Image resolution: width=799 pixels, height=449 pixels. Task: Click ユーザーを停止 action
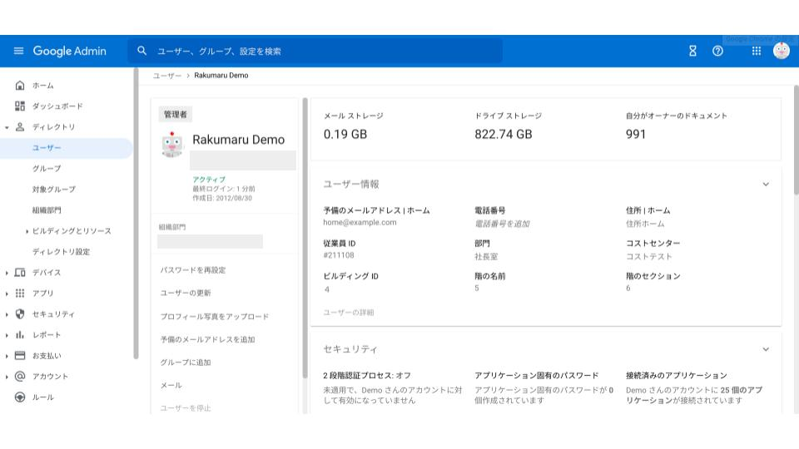186,408
